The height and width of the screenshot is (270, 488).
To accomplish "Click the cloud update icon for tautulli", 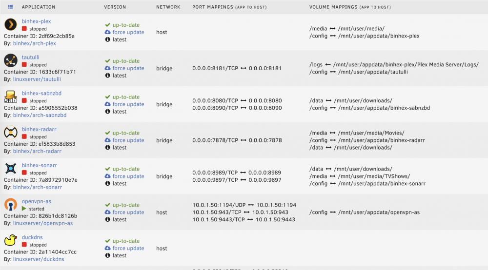I will (108, 68).
